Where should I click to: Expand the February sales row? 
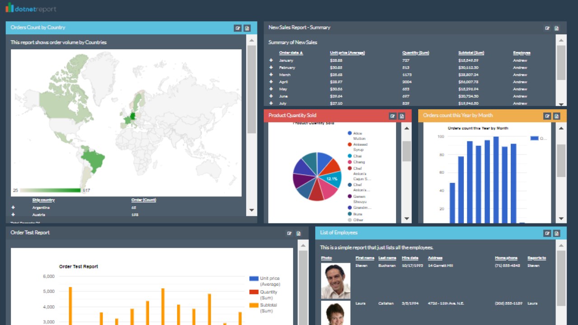click(271, 67)
